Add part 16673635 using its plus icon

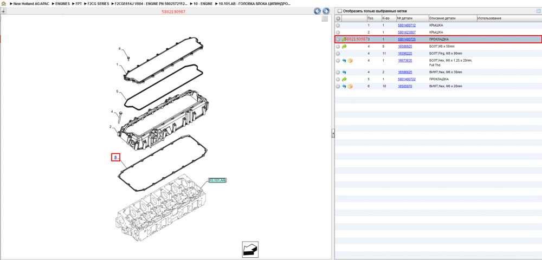point(338,61)
